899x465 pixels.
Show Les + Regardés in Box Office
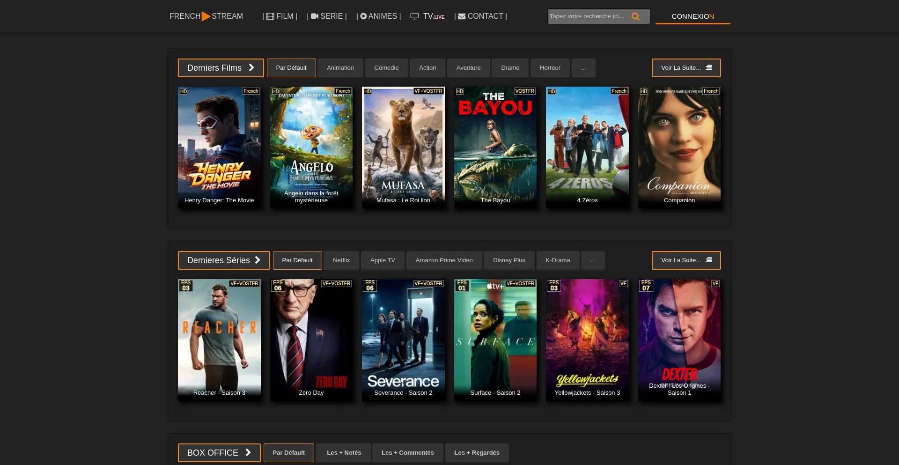[x=477, y=453]
